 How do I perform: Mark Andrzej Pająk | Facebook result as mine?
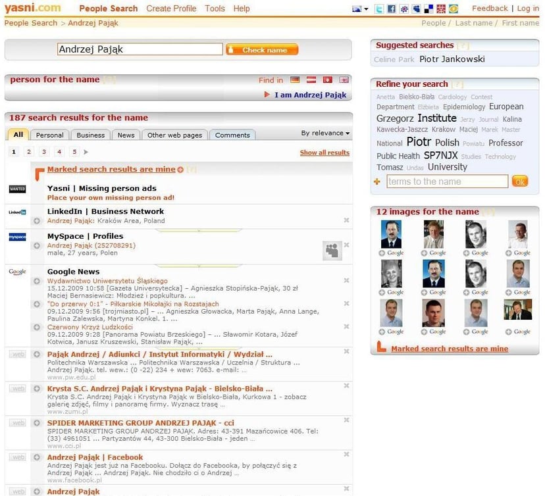tap(37, 457)
